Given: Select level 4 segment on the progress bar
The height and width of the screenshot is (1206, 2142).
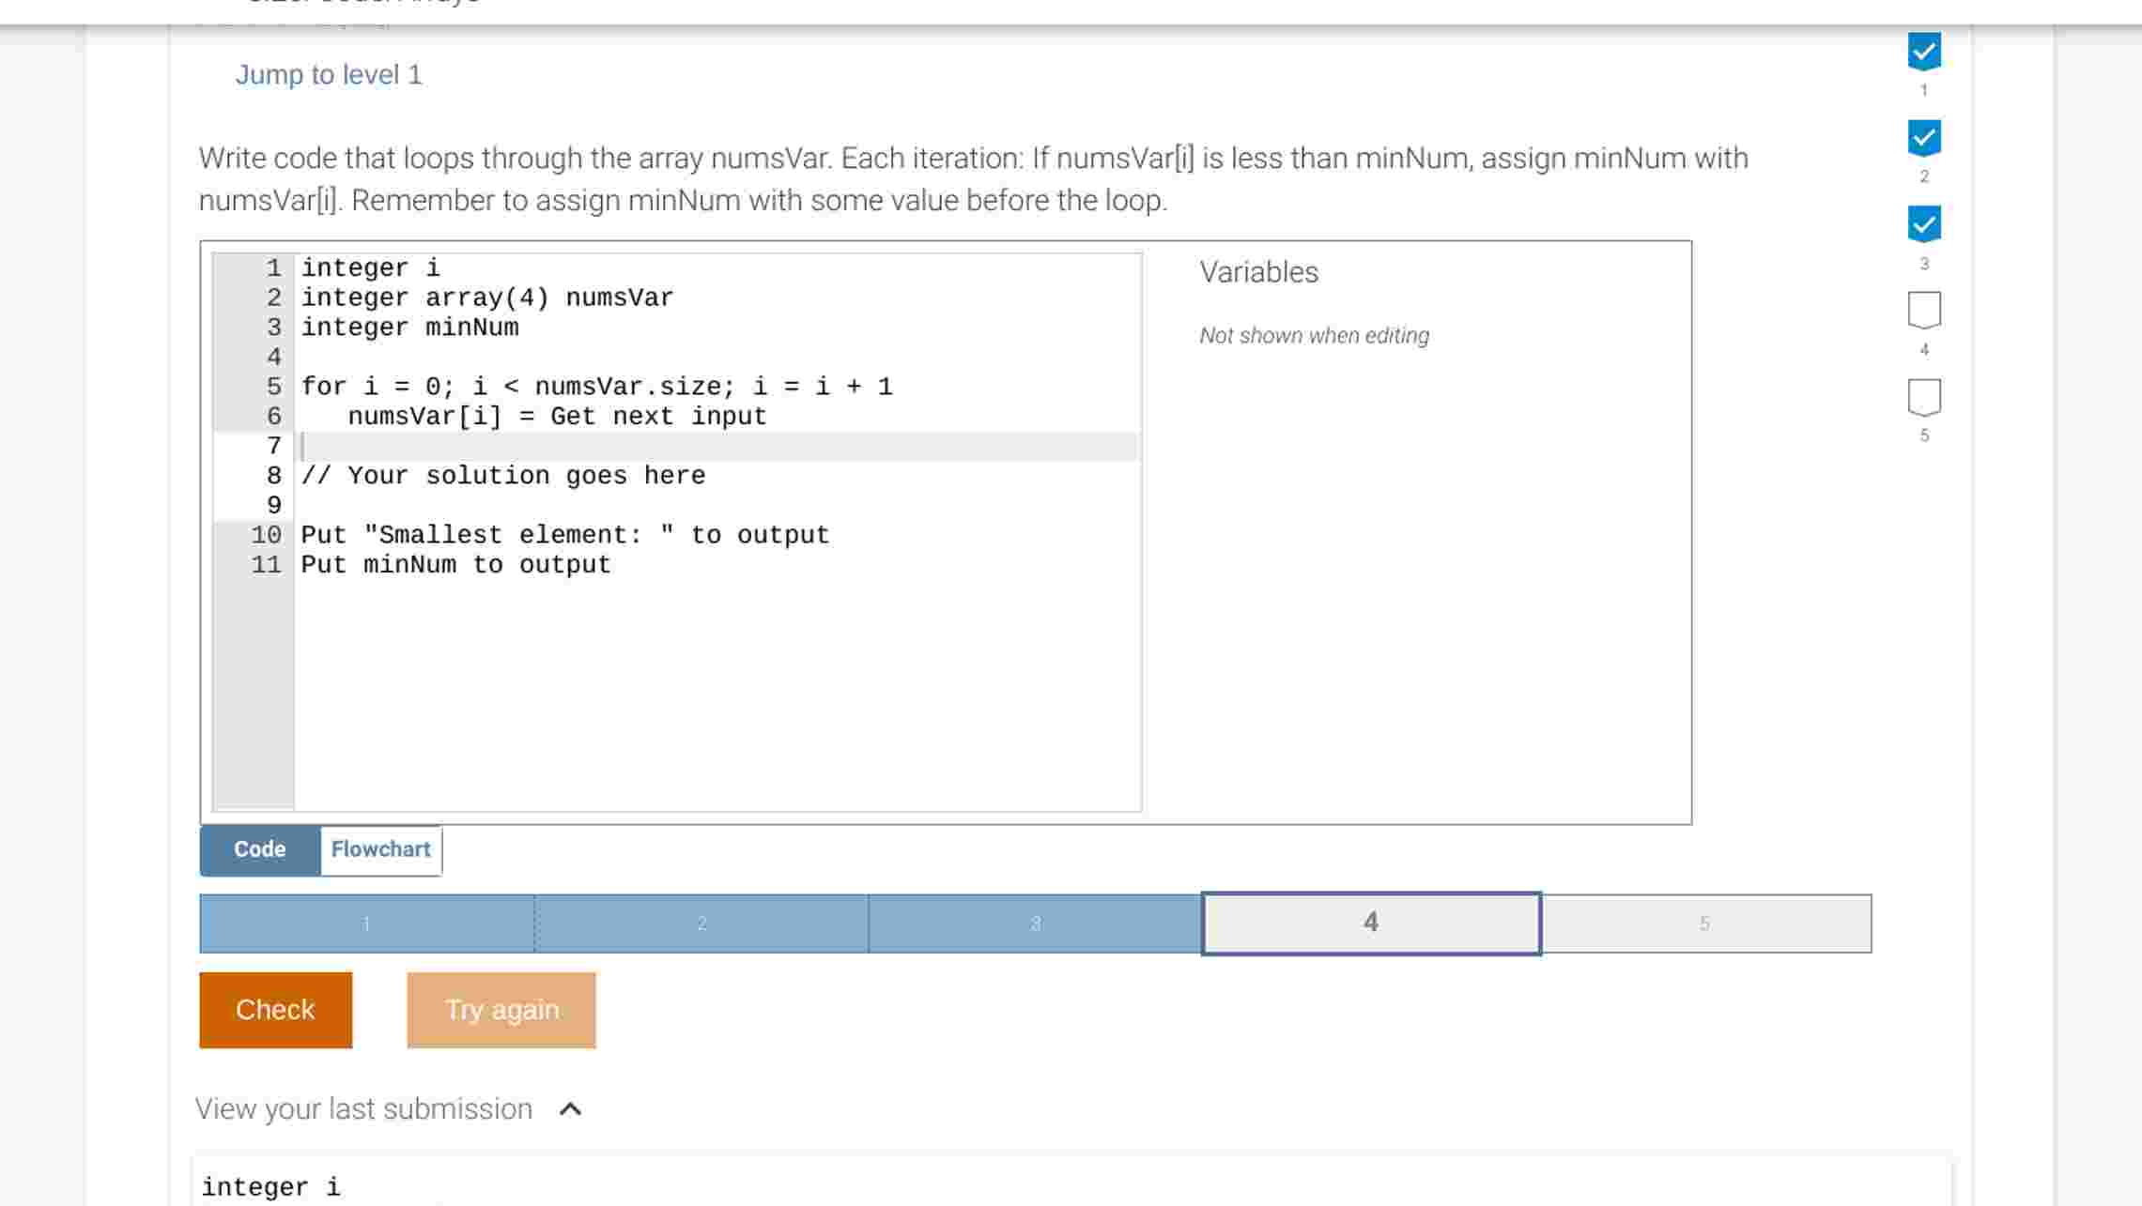Looking at the screenshot, I should (1370, 923).
